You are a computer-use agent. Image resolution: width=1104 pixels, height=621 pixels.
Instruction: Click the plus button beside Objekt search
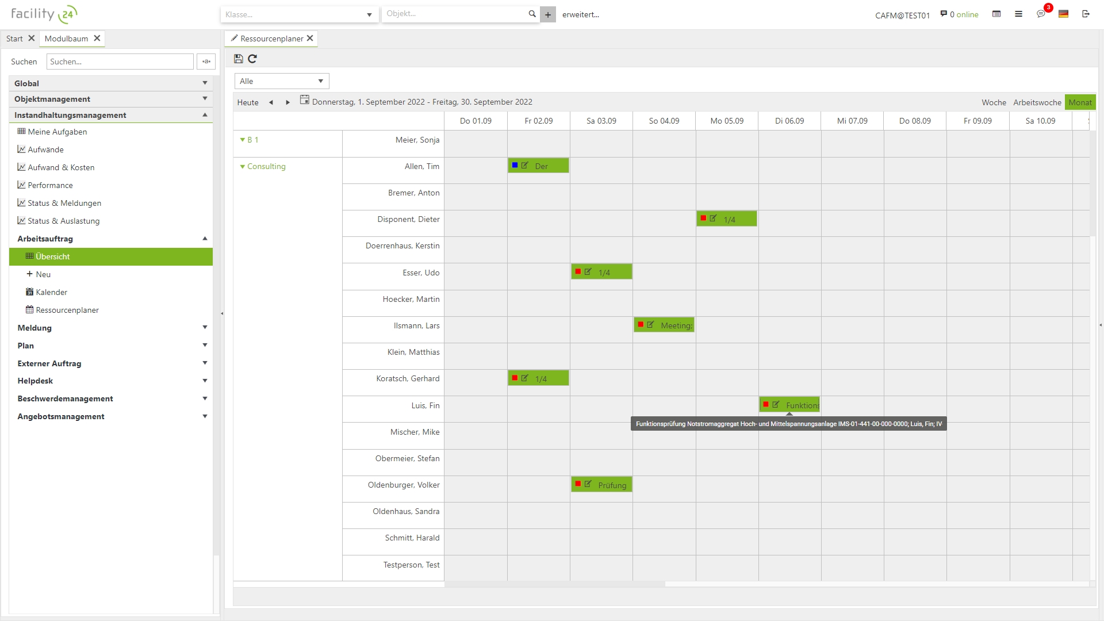[548, 15]
